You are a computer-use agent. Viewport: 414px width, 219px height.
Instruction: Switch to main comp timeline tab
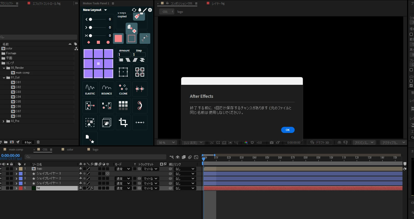point(16,149)
